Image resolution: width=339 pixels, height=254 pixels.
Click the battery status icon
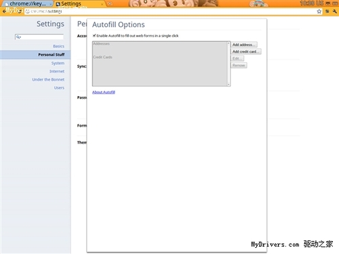tap(335, 3)
